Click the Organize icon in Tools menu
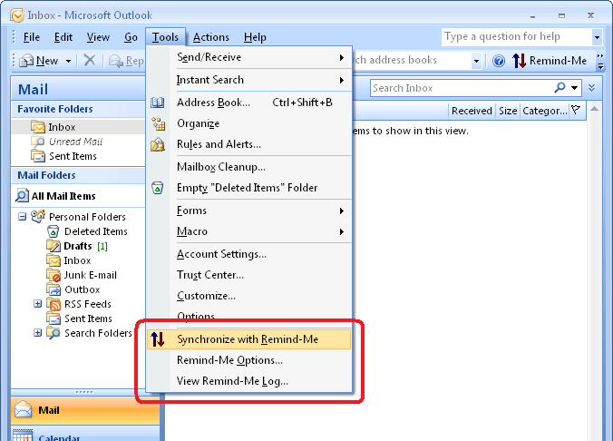 (159, 123)
